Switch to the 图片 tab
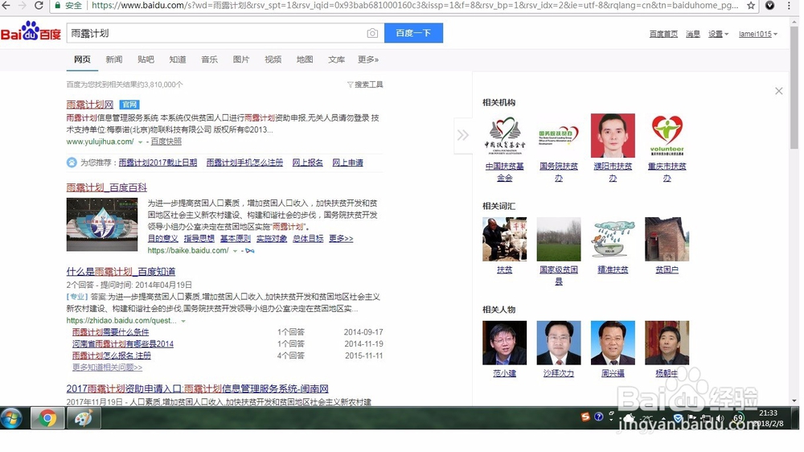The width and height of the screenshot is (804, 452). point(241,60)
